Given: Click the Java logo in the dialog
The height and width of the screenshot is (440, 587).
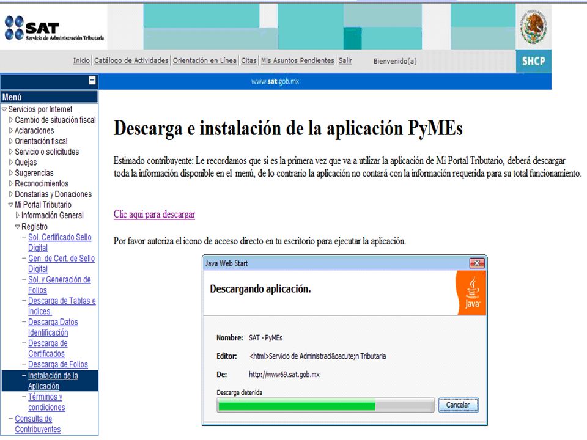Looking at the screenshot, I should click(x=472, y=293).
